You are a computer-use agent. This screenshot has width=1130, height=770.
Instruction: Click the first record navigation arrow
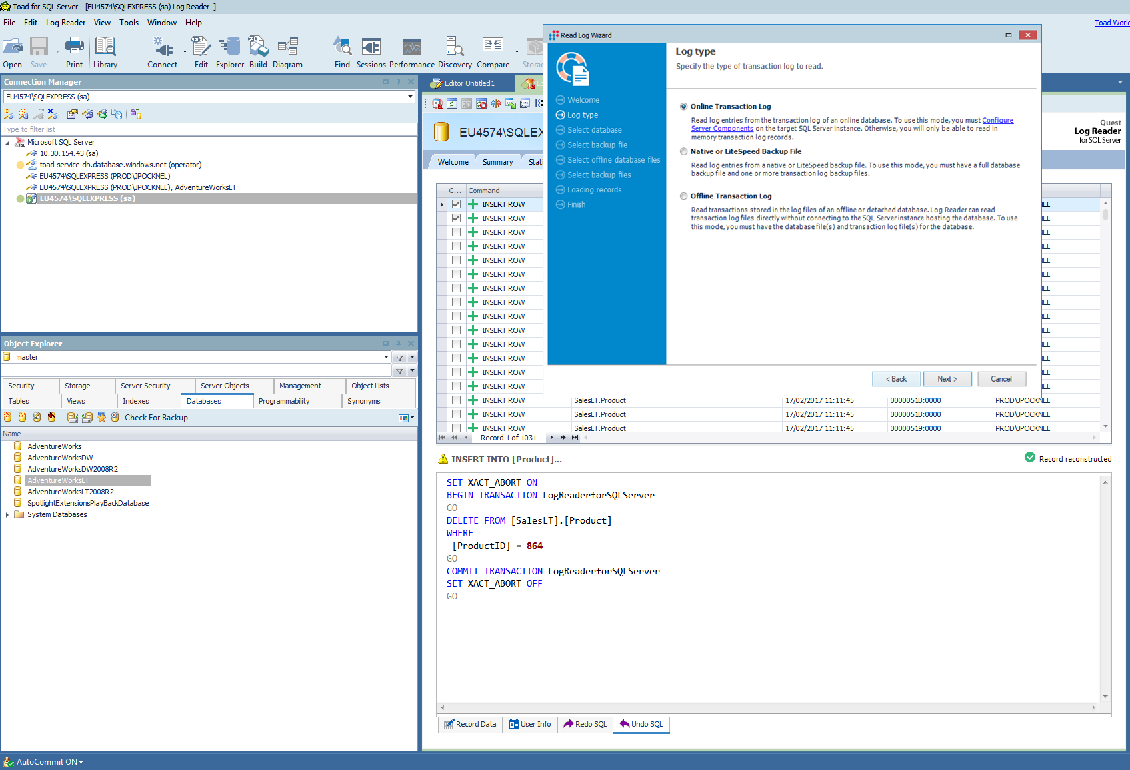[x=442, y=438]
